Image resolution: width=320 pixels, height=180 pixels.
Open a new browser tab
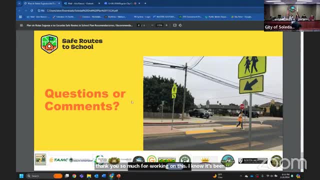(145, 3)
